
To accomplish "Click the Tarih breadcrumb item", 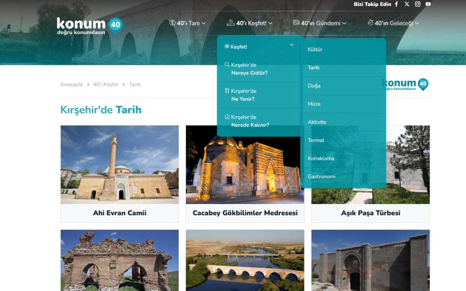I will [135, 85].
